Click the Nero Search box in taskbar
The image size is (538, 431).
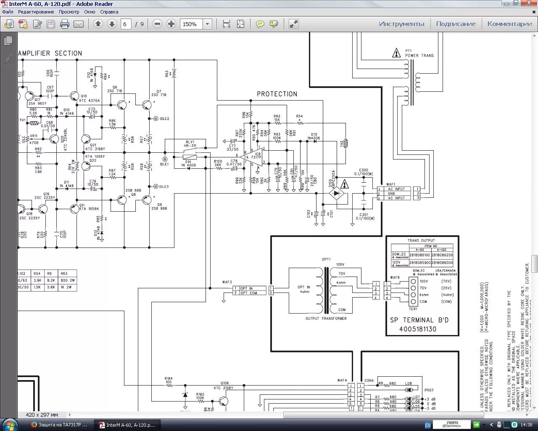tap(452, 425)
